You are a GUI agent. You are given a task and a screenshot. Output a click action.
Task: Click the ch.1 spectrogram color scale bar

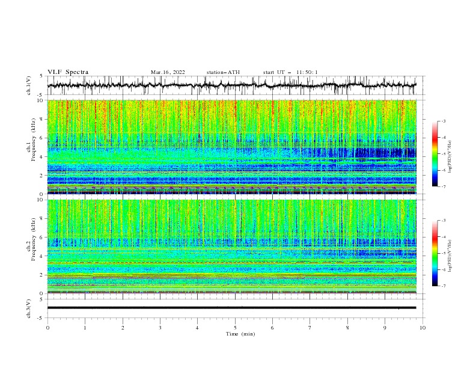[435, 154]
